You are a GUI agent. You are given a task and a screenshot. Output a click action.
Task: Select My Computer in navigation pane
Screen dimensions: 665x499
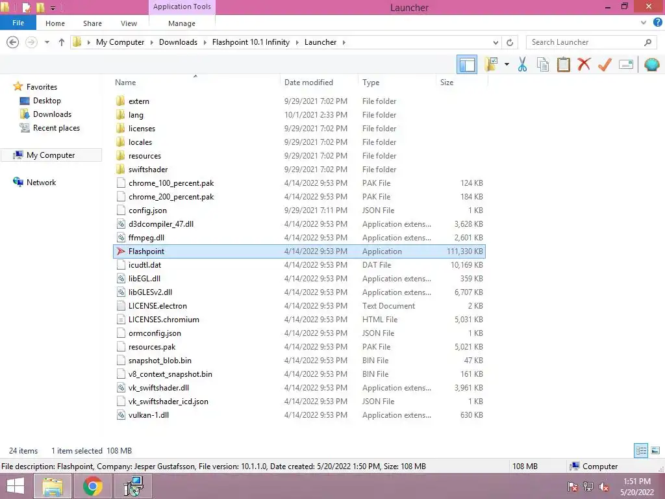tap(51, 155)
